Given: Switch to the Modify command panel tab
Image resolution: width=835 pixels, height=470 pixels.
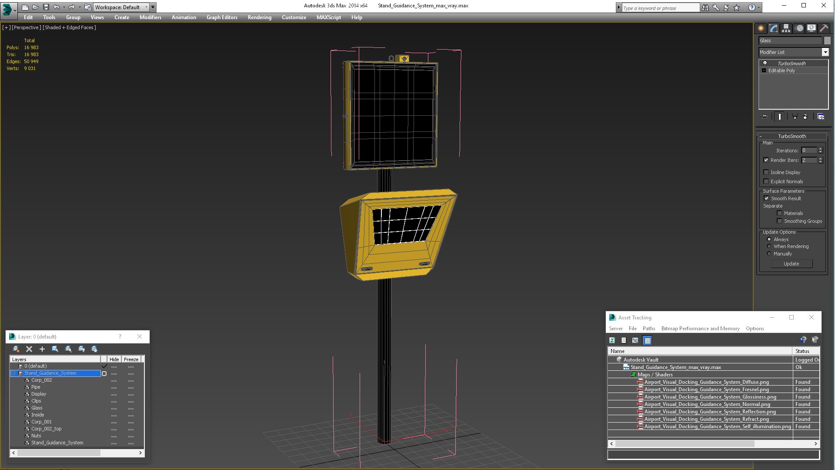Looking at the screenshot, I should 774,28.
